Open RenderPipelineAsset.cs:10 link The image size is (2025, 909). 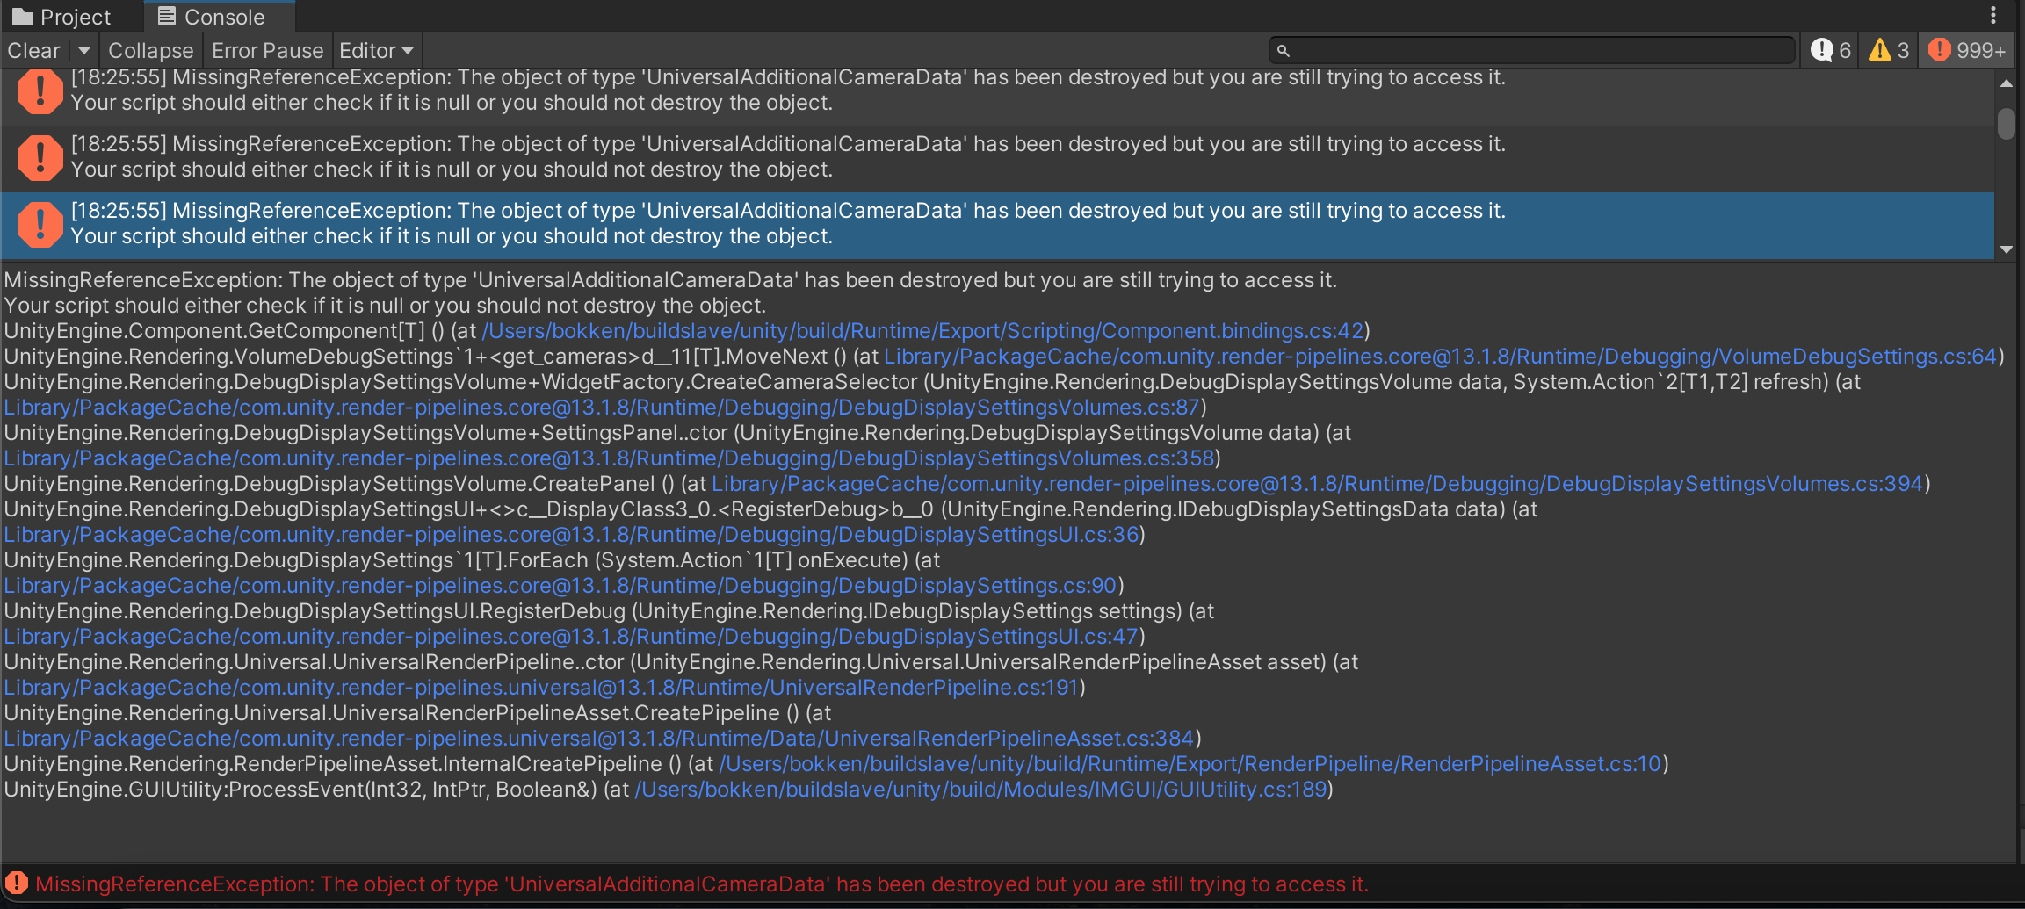[x=1190, y=764]
